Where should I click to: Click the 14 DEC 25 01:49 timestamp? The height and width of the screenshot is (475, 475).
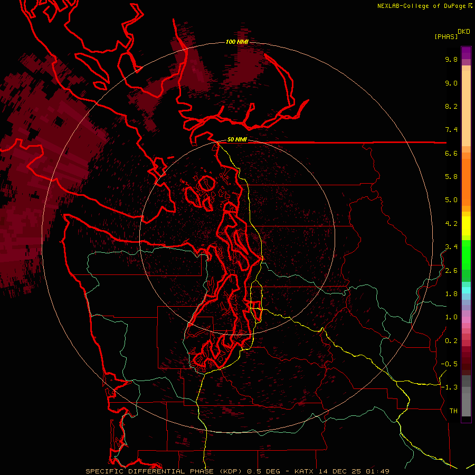pyautogui.click(x=354, y=471)
